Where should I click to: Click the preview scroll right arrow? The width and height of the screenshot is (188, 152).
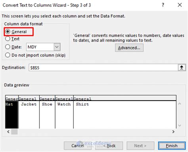173,132
